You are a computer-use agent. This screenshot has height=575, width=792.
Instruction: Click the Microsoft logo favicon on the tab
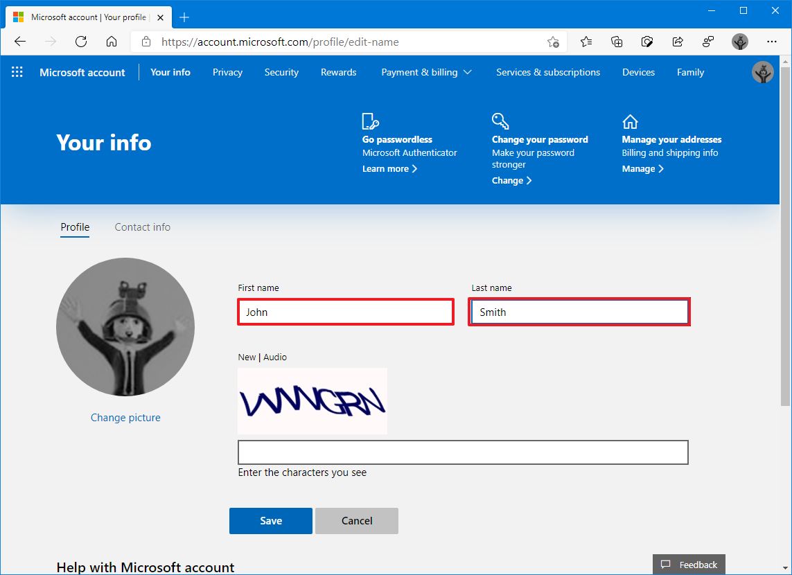pos(18,17)
